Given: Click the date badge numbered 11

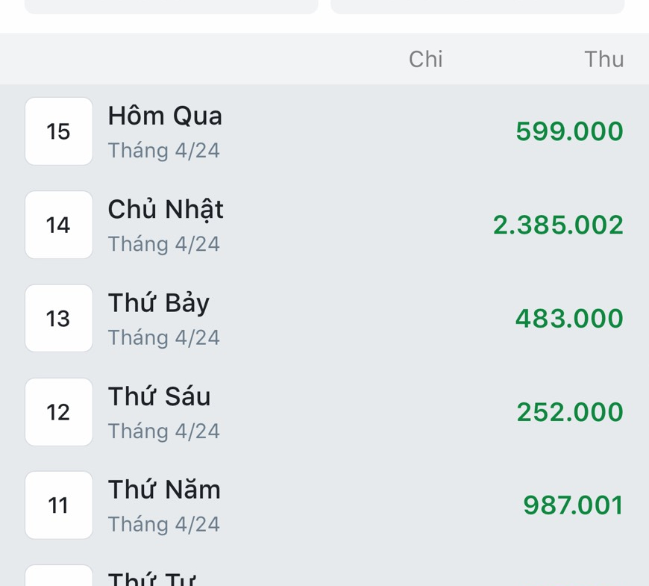Looking at the screenshot, I should tap(59, 505).
